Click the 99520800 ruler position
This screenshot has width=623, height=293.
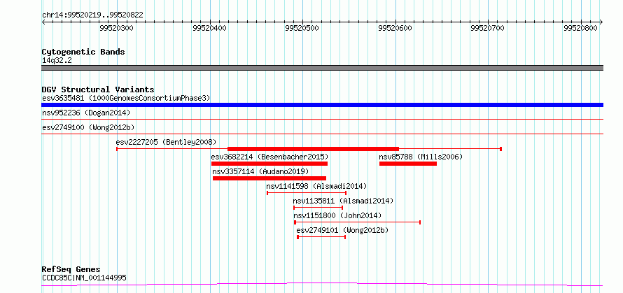(x=580, y=28)
